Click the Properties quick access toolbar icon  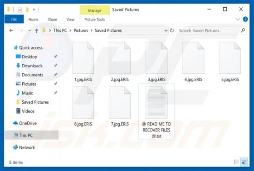coord(20,10)
